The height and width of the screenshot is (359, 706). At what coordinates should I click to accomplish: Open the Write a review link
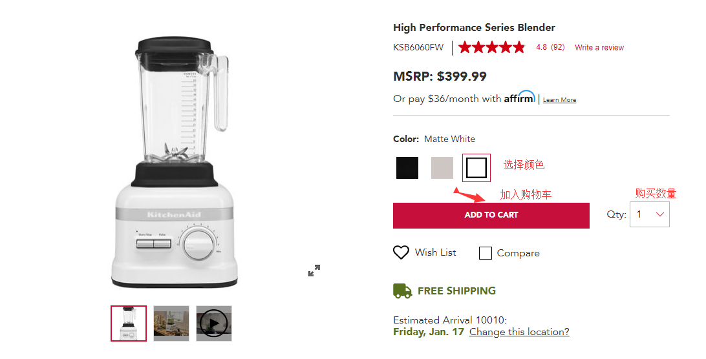(x=599, y=48)
